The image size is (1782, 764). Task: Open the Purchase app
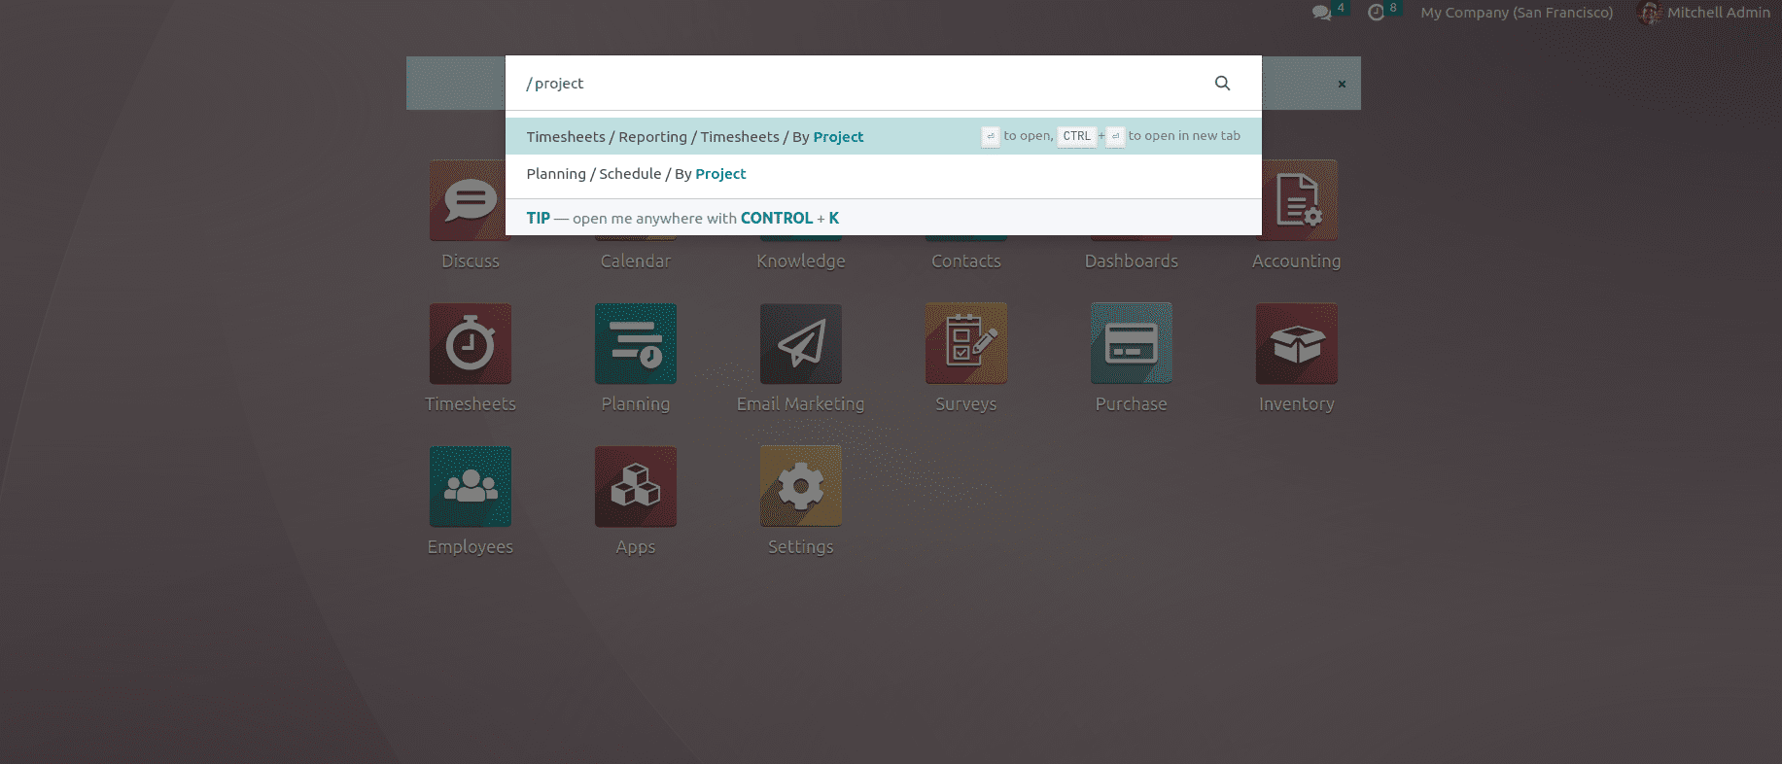coord(1132,343)
